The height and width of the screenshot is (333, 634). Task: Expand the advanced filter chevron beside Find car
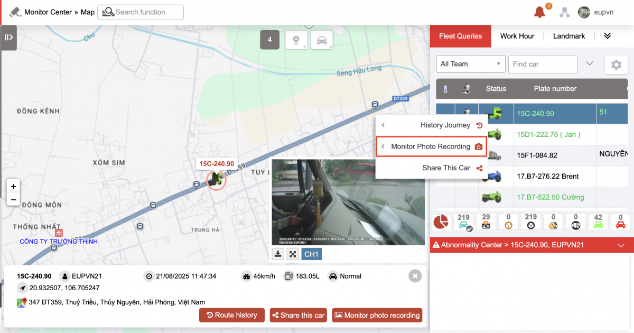(590, 64)
